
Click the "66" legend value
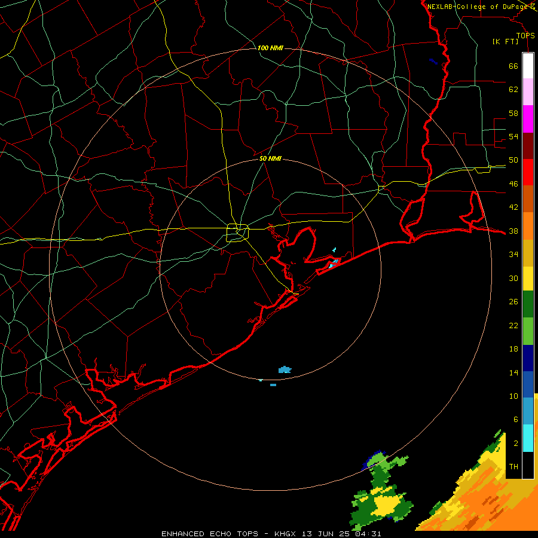(x=513, y=66)
